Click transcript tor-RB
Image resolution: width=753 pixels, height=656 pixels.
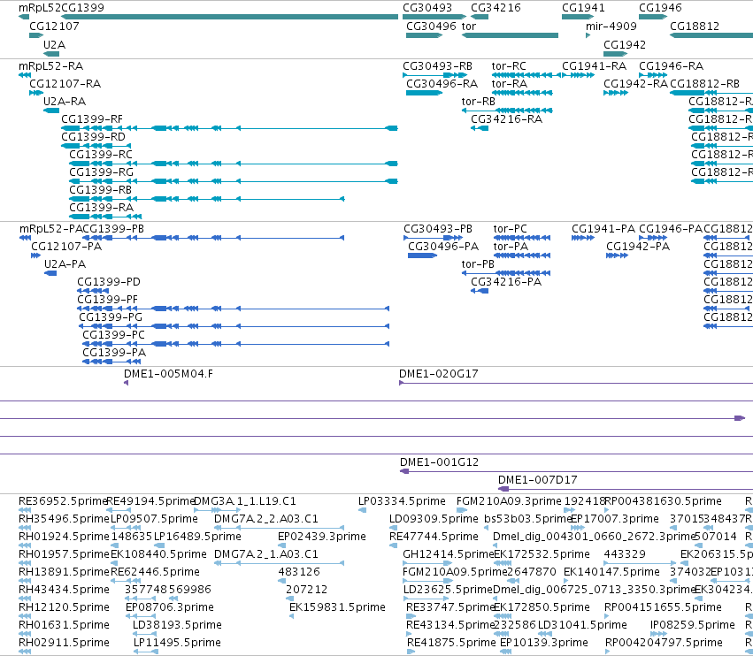pyautogui.click(x=479, y=102)
